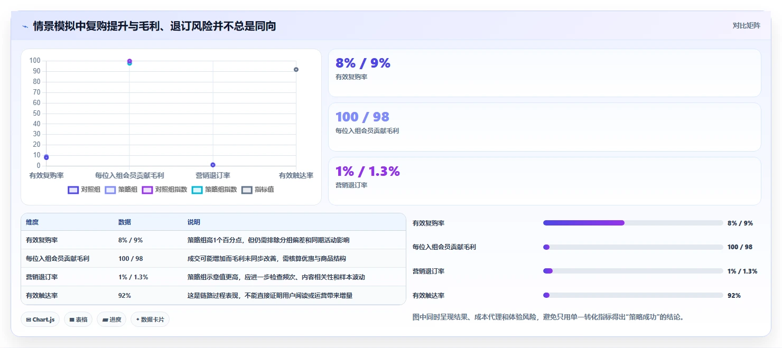782x348 pixels.
Task: Click the 有效触达率 progress bar
Action: [x=633, y=295]
